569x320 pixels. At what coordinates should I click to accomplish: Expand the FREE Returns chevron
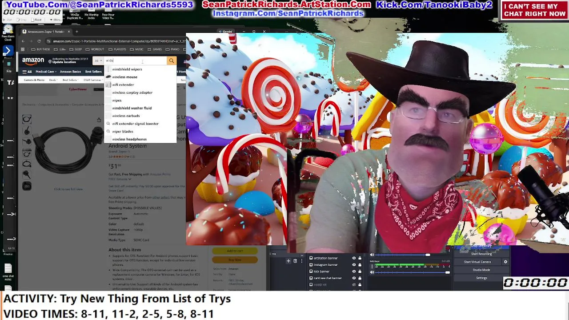click(x=130, y=179)
